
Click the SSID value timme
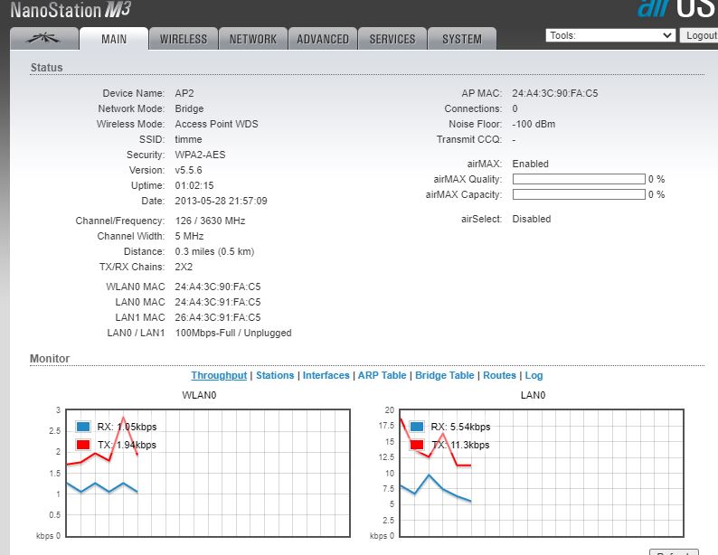(x=188, y=139)
